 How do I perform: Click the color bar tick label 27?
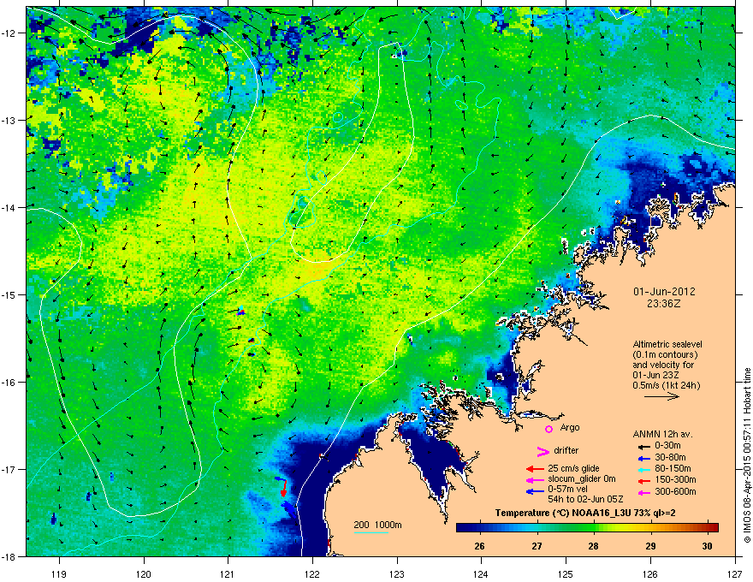[x=537, y=546]
